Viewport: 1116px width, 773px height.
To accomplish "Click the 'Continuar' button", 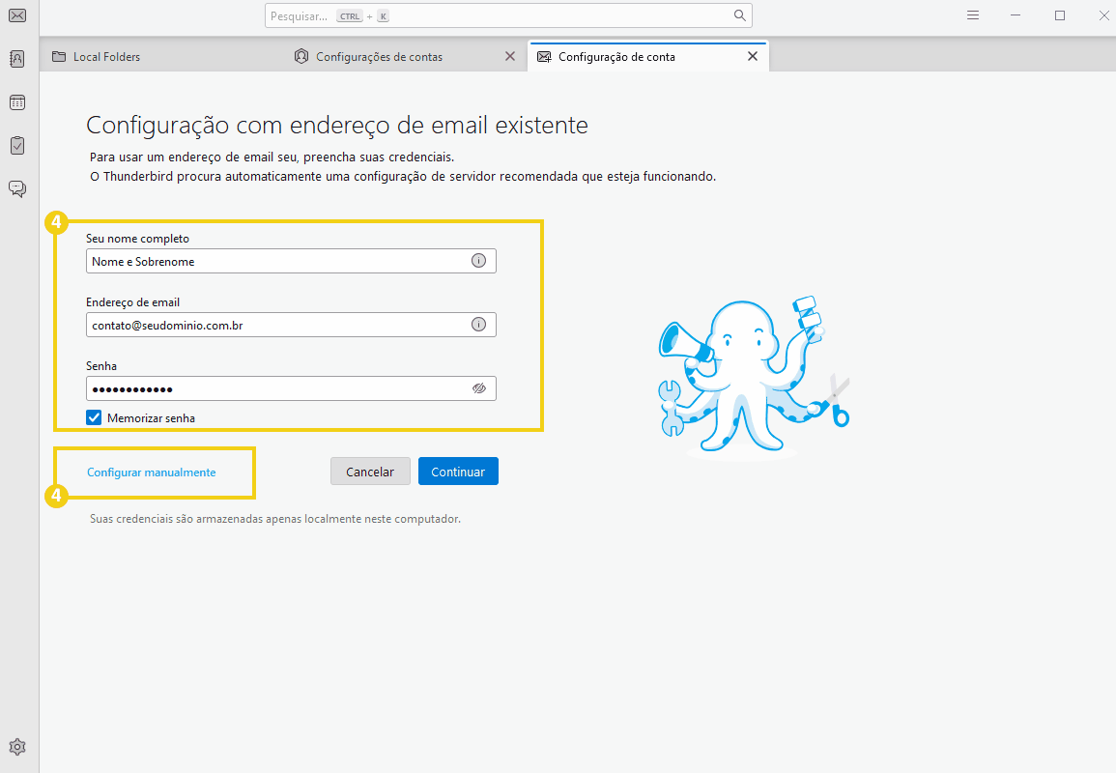I will 458,471.
